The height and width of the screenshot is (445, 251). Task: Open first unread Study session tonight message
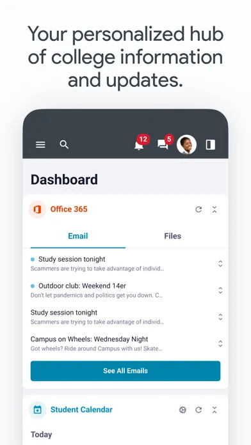(x=72, y=259)
